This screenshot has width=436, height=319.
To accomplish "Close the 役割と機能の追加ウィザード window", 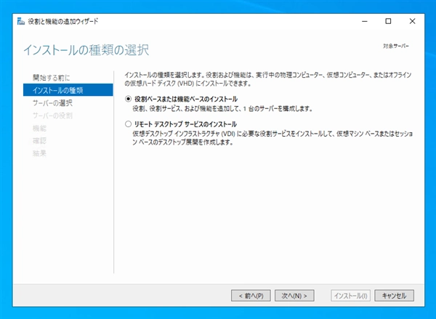I will [412, 21].
